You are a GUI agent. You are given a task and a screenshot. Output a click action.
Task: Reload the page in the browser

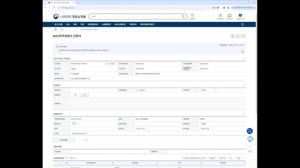tap(54, 7)
